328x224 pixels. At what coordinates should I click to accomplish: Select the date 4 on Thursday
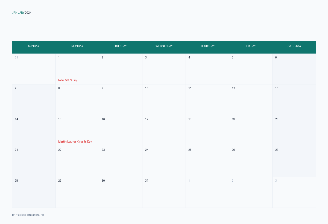tap(207, 69)
